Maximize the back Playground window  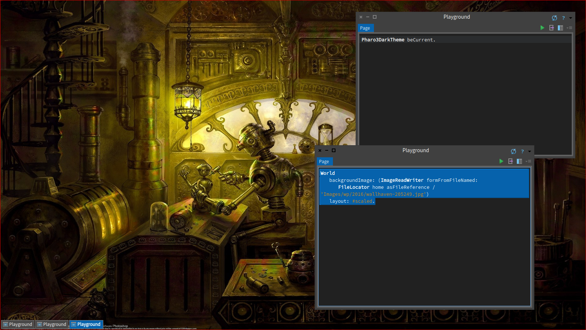point(375,17)
